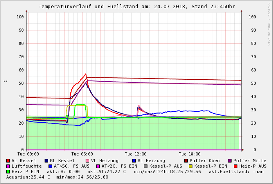
Task: Click the 'Kessel-P AUS' legend label
Action: pyautogui.click(x=166, y=166)
